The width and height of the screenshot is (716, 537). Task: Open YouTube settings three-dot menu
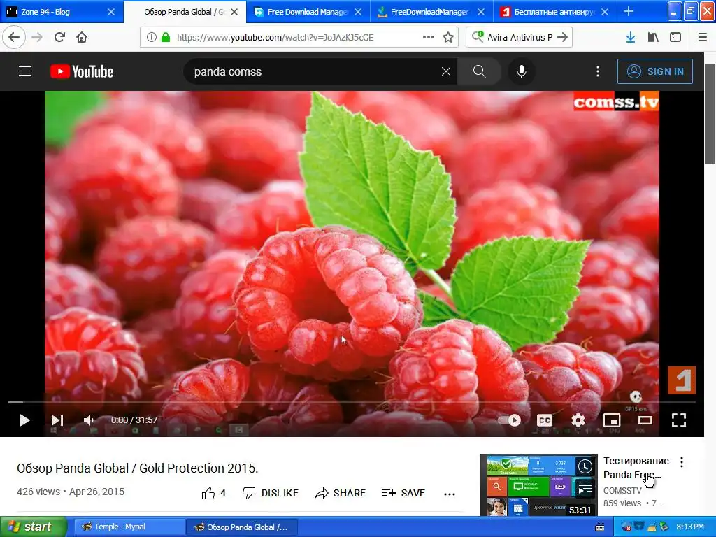click(x=598, y=71)
